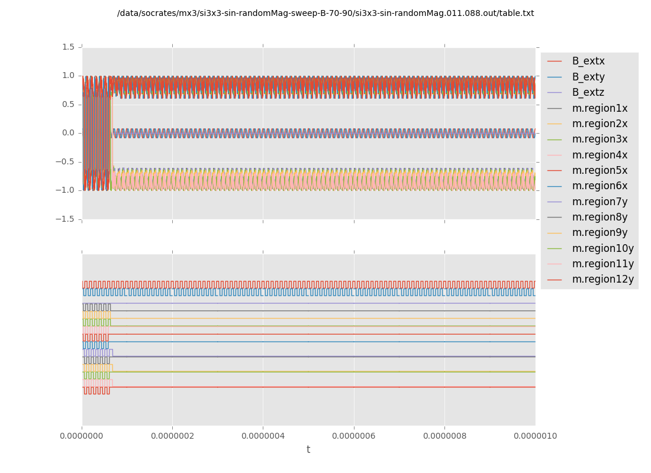Image resolution: width=651 pixels, height=473 pixels.
Task: Select the m.region4x pink legend line sample
Action: [x=555, y=155]
